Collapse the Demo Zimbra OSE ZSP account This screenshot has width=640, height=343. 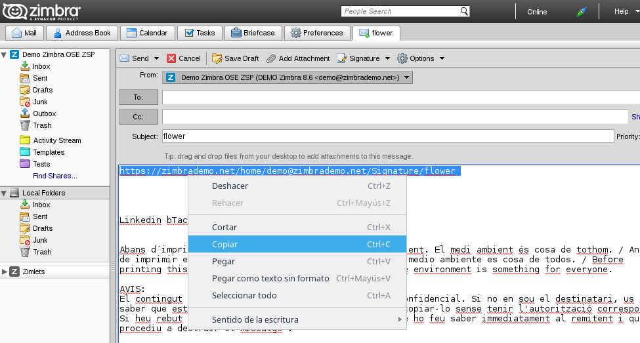4,54
